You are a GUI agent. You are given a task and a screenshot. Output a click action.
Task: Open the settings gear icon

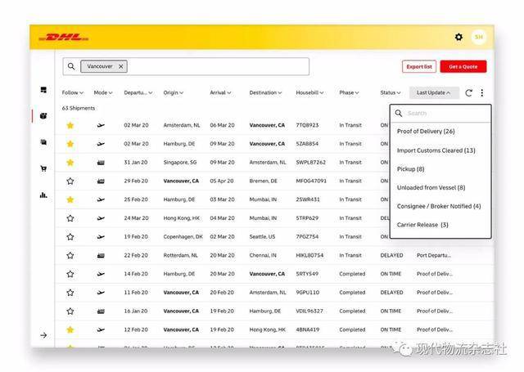point(458,37)
